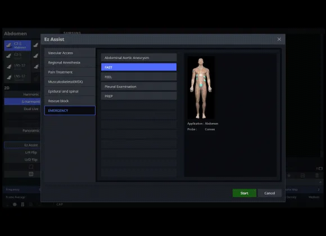Image resolution: width=326 pixels, height=236 pixels.
Task: Choose Abdominal Aortic Aneurysm protocol
Action: pyautogui.click(x=139, y=58)
